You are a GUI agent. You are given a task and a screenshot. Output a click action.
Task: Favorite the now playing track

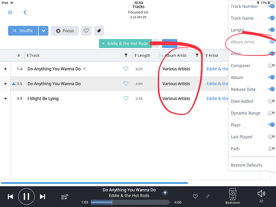click(x=195, y=196)
